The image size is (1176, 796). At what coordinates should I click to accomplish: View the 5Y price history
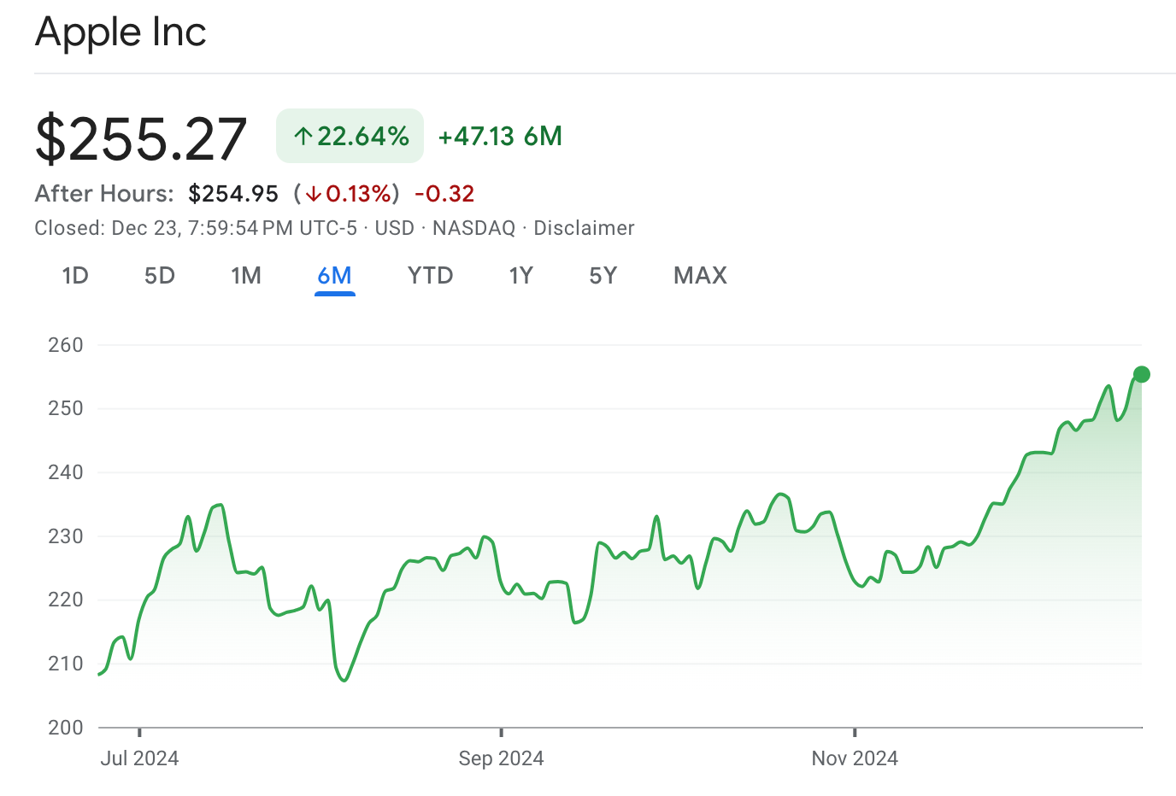coord(603,276)
